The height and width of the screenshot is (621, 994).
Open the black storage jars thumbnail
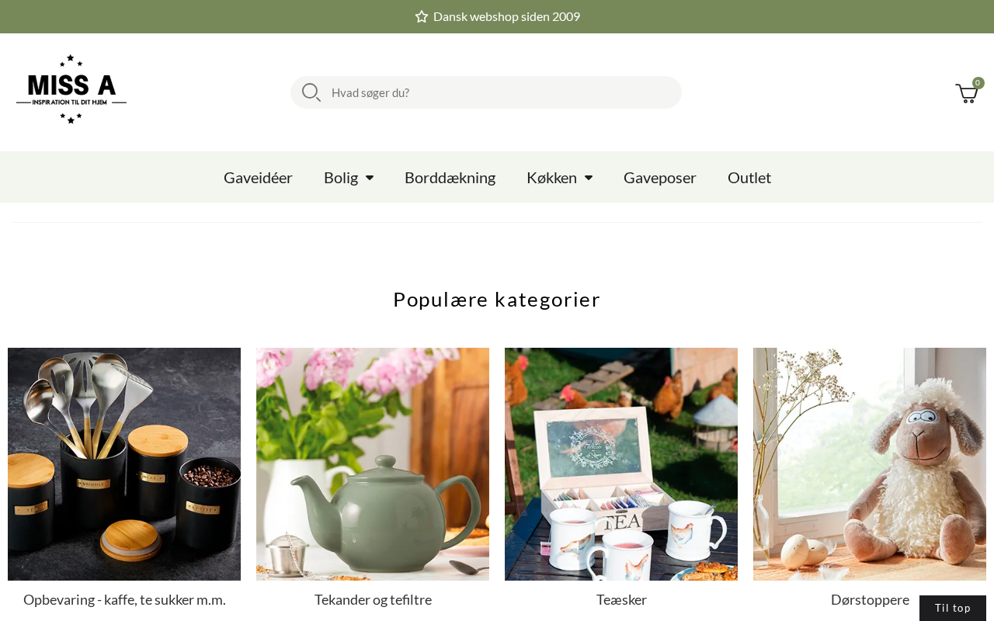pos(124,464)
